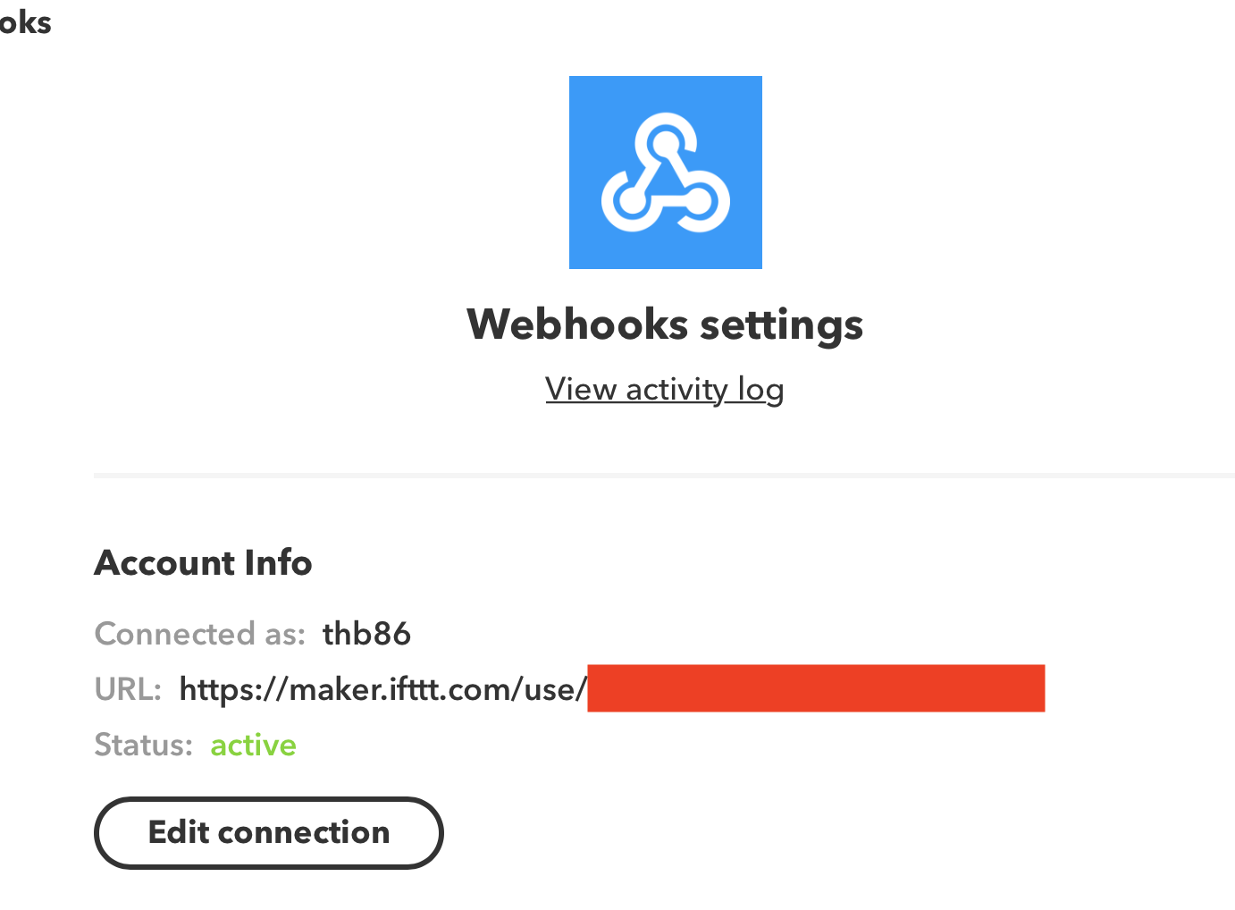Click the Account Info section heading
The height and width of the screenshot is (910, 1235).
pyautogui.click(x=203, y=562)
